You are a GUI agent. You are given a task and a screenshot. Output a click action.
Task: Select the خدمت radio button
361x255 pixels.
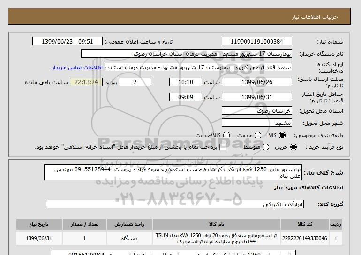(258, 135)
